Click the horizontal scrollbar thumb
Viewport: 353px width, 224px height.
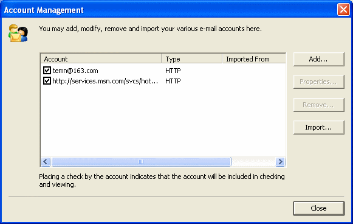[141, 161]
